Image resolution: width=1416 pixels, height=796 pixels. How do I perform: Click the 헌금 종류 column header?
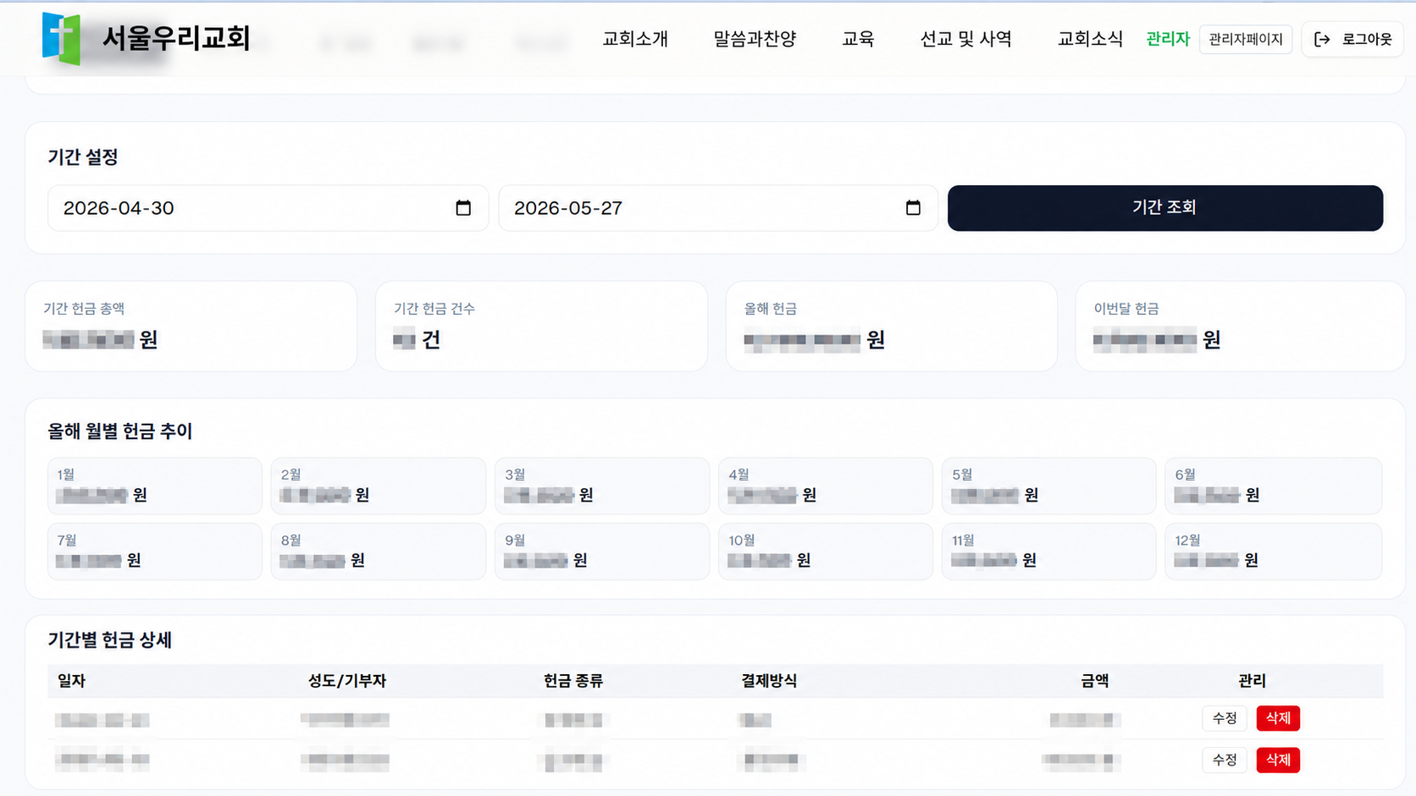pos(573,681)
